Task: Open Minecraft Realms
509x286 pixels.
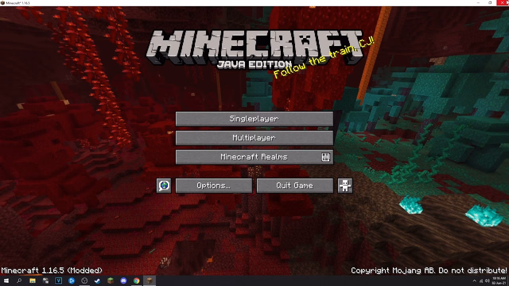Action: click(x=254, y=157)
